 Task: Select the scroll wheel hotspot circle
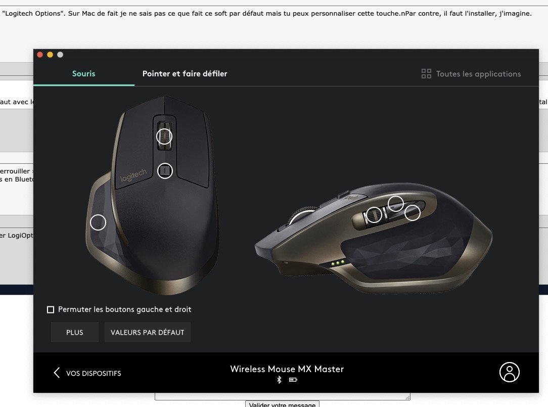point(164,137)
